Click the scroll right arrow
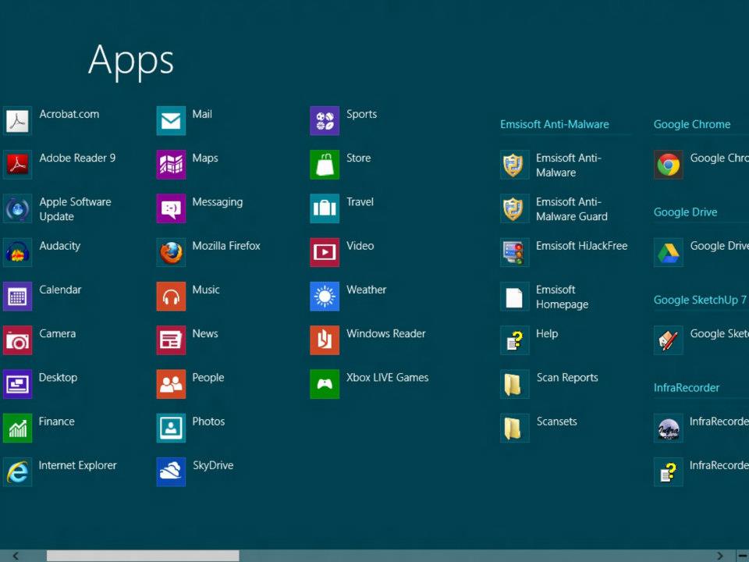The height and width of the screenshot is (562, 749). 719,556
